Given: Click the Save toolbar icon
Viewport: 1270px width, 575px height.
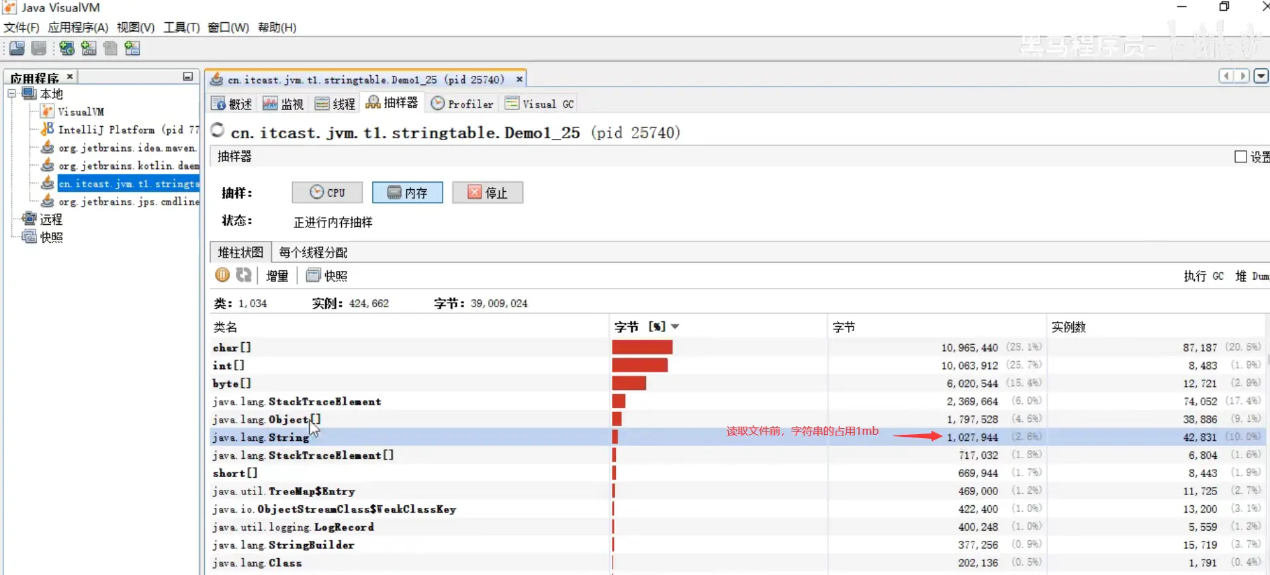Looking at the screenshot, I should [x=39, y=48].
